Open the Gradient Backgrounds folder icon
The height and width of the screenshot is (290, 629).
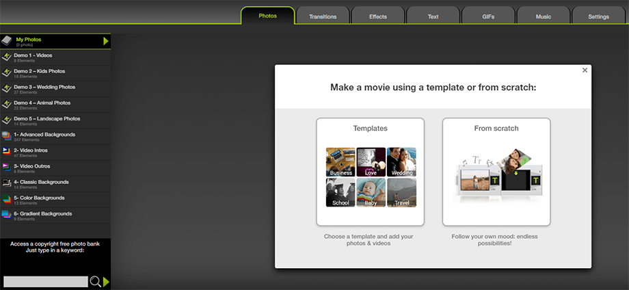[x=7, y=215]
